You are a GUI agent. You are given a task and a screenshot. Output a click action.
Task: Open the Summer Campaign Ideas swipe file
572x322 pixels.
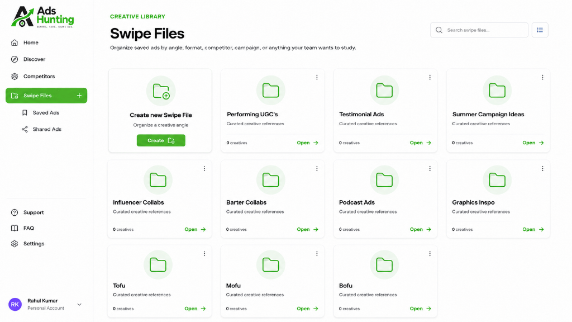point(533,143)
